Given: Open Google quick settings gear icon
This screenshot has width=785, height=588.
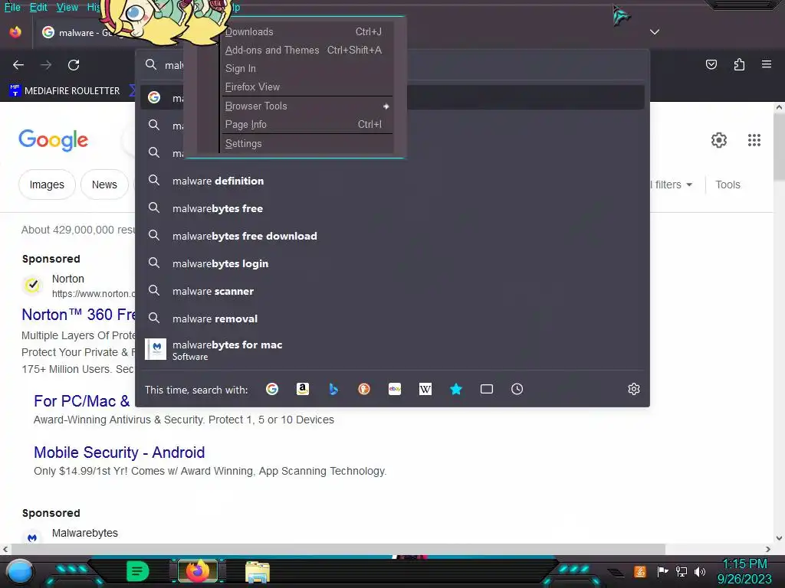Looking at the screenshot, I should 719,140.
